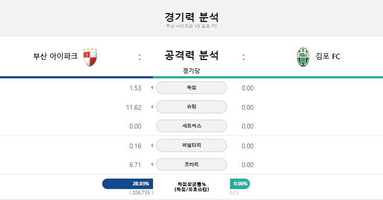
Task: Click the arrow beside the 프리킥 pill
Action: point(152,164)
